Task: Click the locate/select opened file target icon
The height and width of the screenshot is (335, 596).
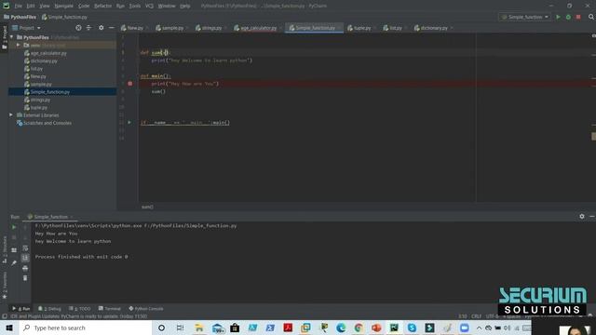Action: 78,28
